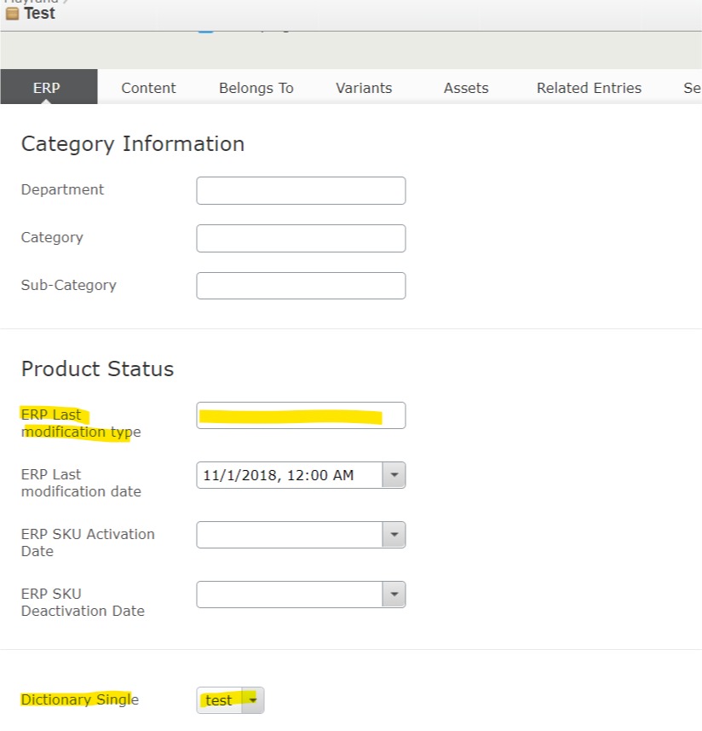702x731 pixels.
Task: Select the Sub-Category input field
Action: [x=301, y=286]
